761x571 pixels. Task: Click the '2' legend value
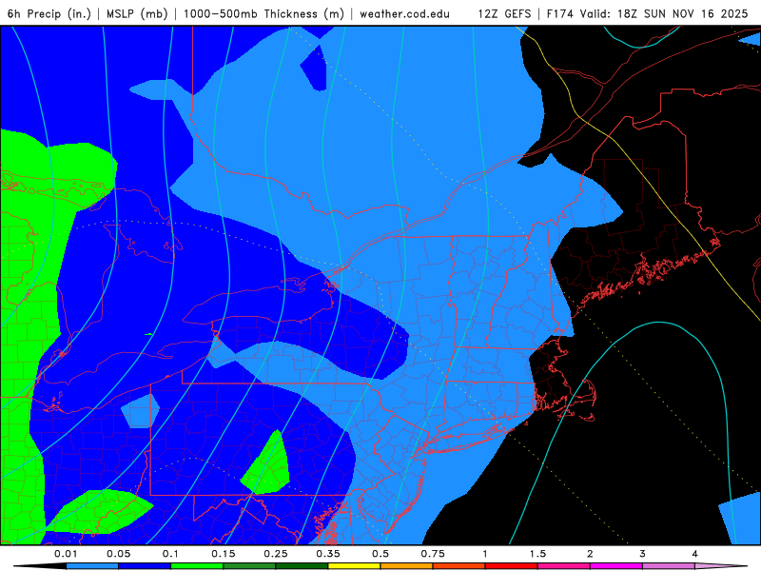pyautogui.click(x=590, y=554)
